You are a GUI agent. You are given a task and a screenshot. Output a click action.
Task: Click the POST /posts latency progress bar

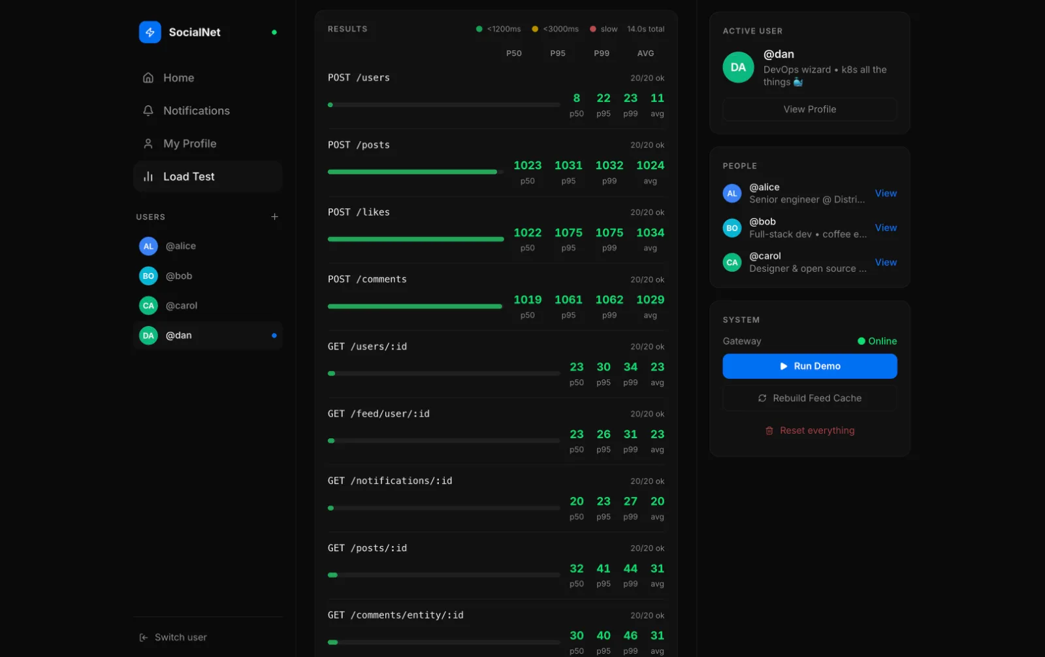click(x=416, y=172)
